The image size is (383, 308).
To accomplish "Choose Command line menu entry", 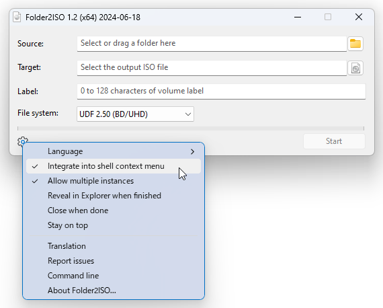I will click(114, 276).
